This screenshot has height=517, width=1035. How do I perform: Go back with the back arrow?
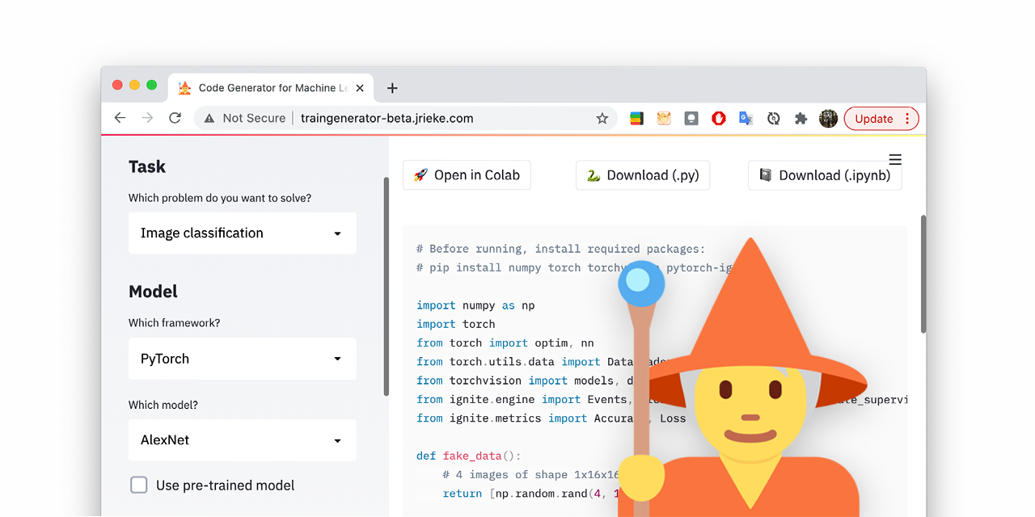[x=120, y=118]
